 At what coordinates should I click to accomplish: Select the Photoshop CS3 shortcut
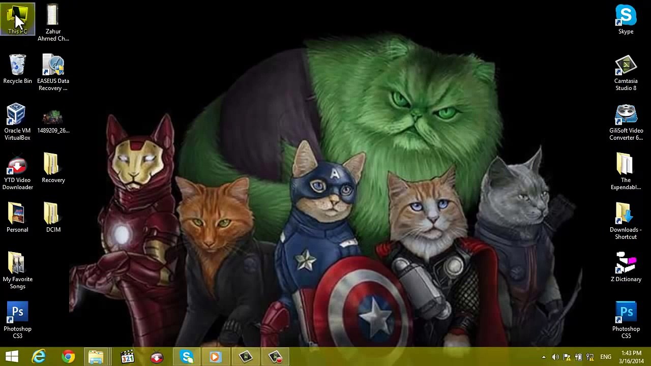pyautogui.click(x=17, y=320)
